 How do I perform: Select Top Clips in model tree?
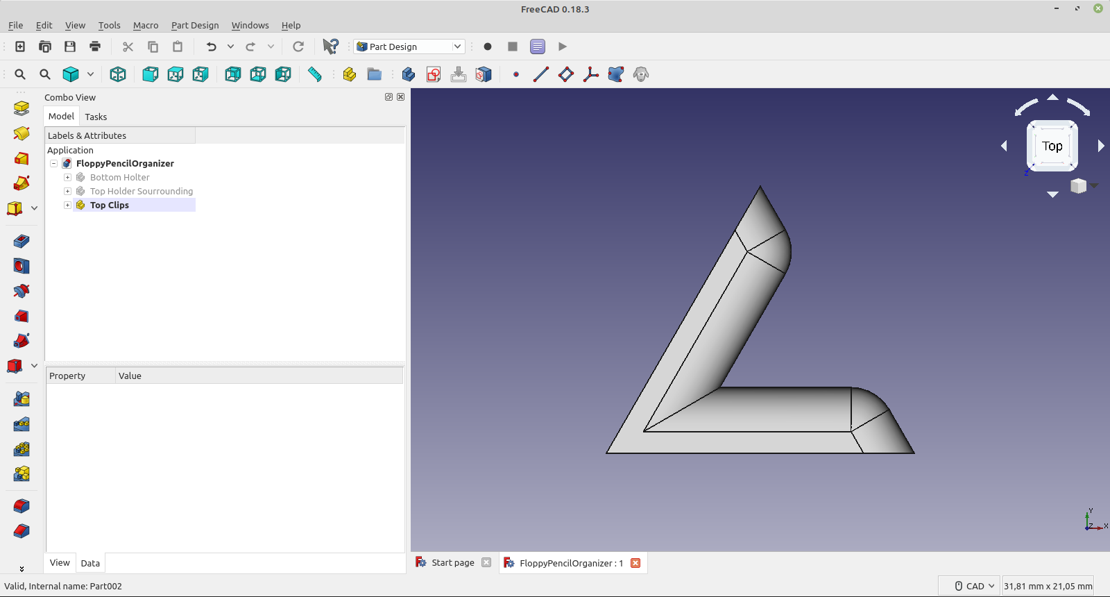pos(110,205)
